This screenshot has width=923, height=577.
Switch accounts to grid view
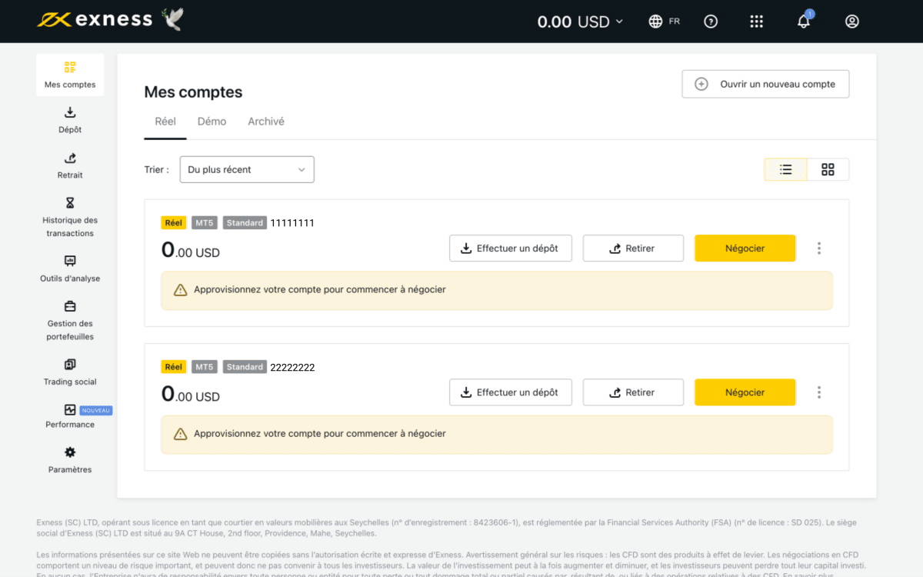(828, 169)
